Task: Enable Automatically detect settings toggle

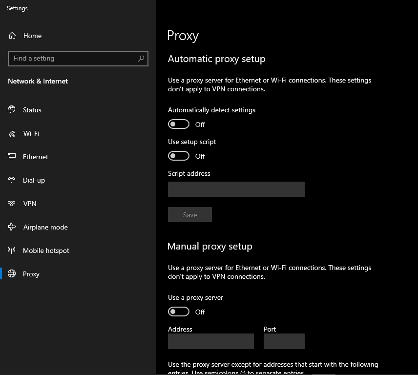Action: tap(179, 124)
